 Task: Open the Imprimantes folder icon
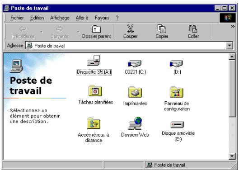click(135, 92)
